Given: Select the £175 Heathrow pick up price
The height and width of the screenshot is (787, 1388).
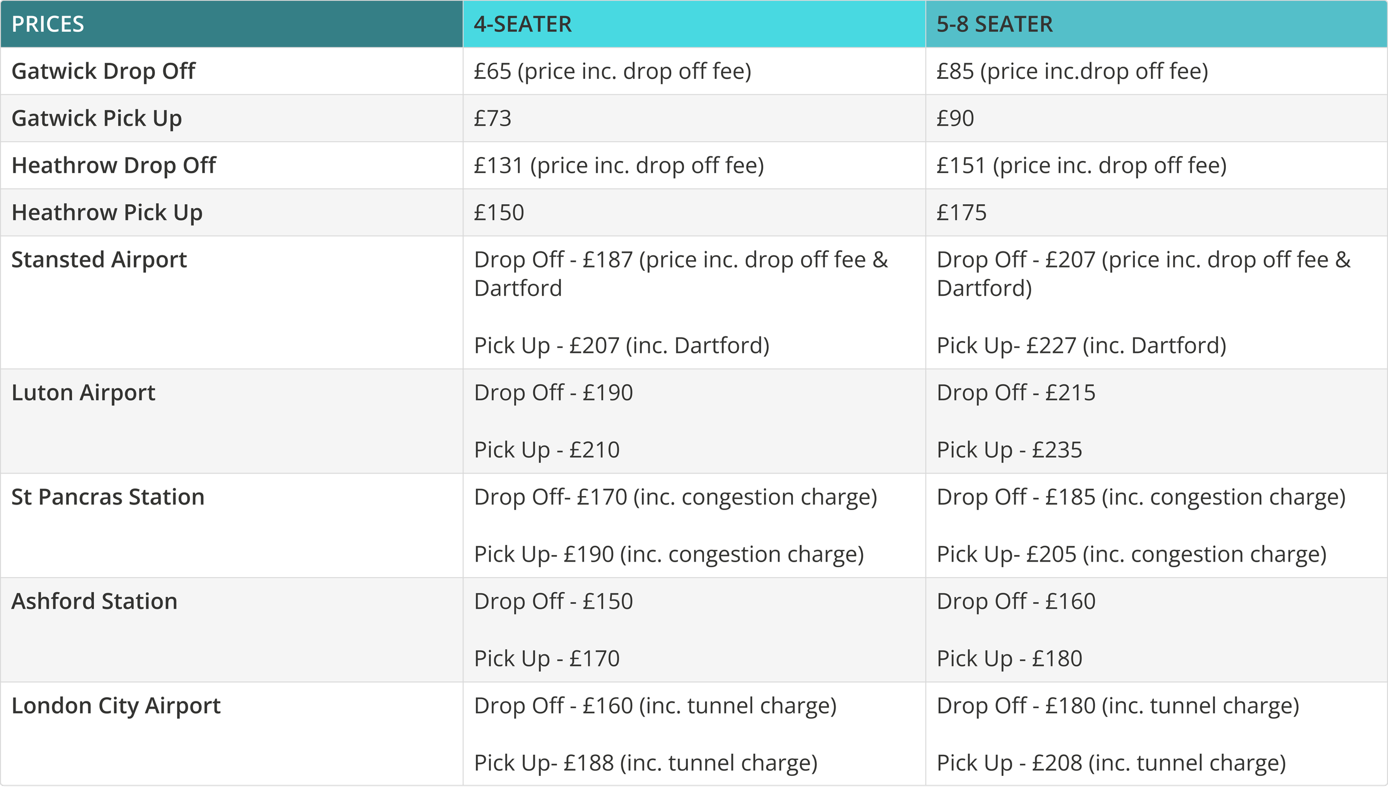Looking at the screenshot, I should (x=962, y=213).
